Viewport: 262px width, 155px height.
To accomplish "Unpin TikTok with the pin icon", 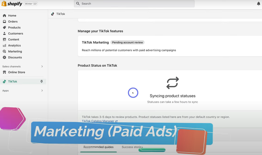I will 42,81.
